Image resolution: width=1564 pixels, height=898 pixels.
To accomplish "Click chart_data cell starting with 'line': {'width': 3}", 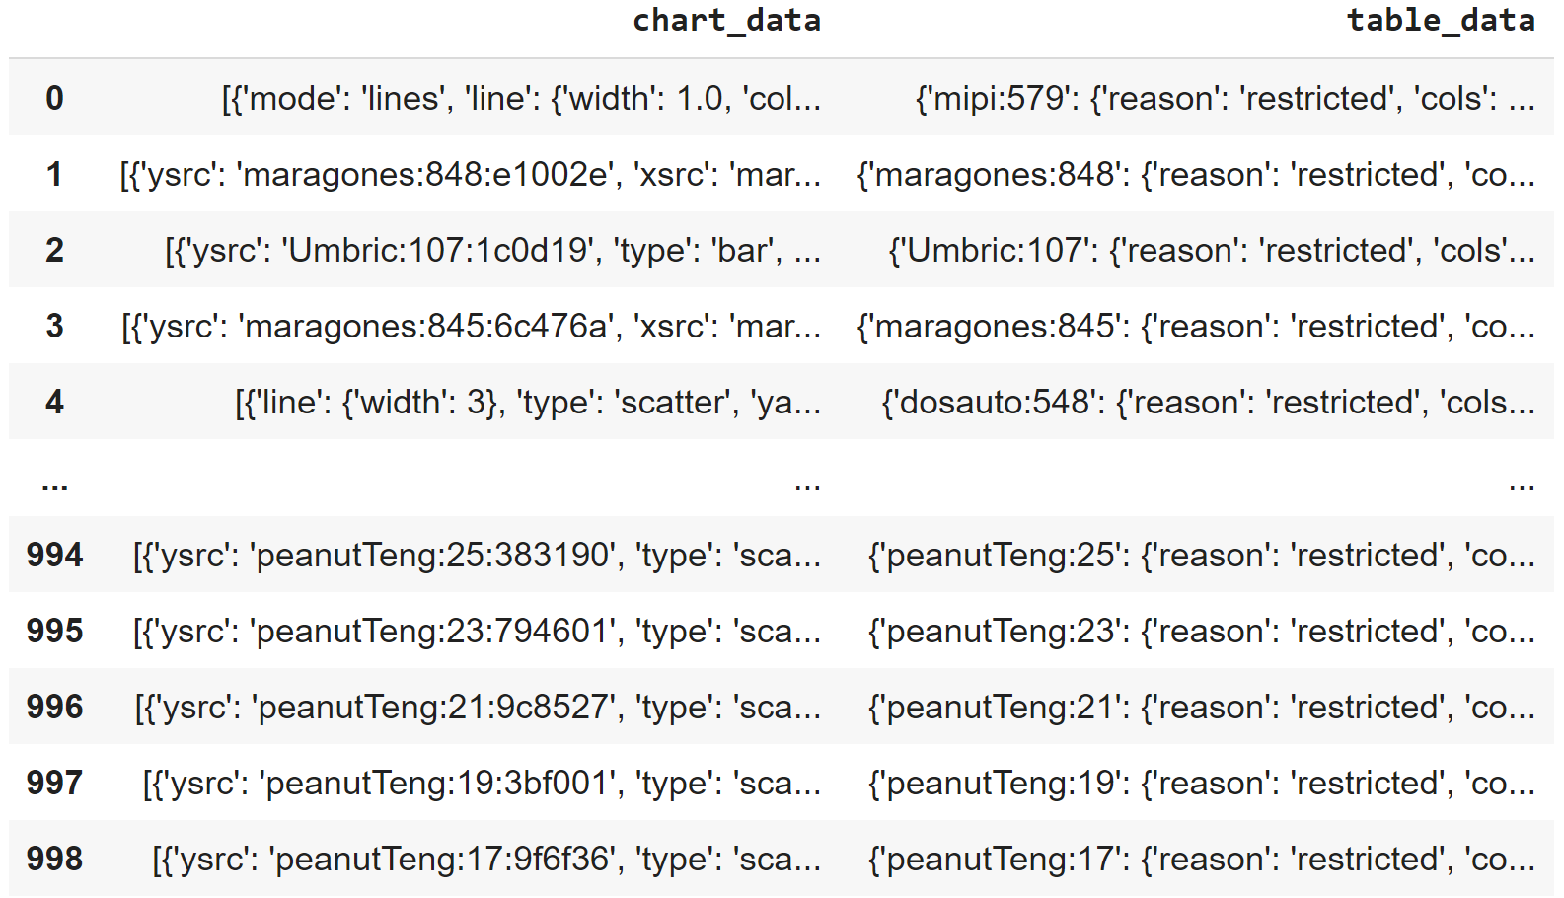I will tap(528, 402).
